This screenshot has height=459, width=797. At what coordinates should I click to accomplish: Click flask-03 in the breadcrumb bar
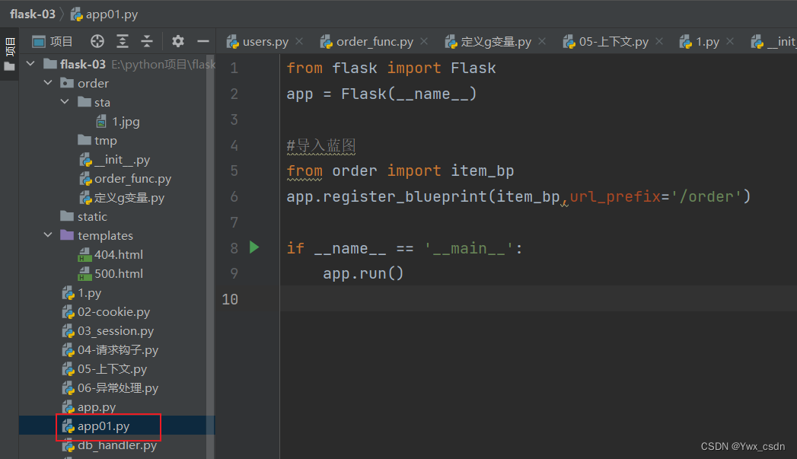pyautogui.click(x=32, y=14)
